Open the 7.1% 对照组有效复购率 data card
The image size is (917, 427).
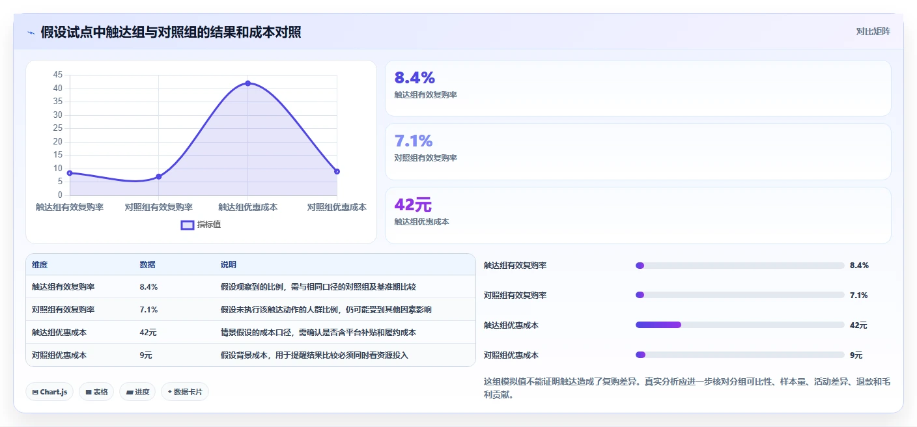pos(638,152)
